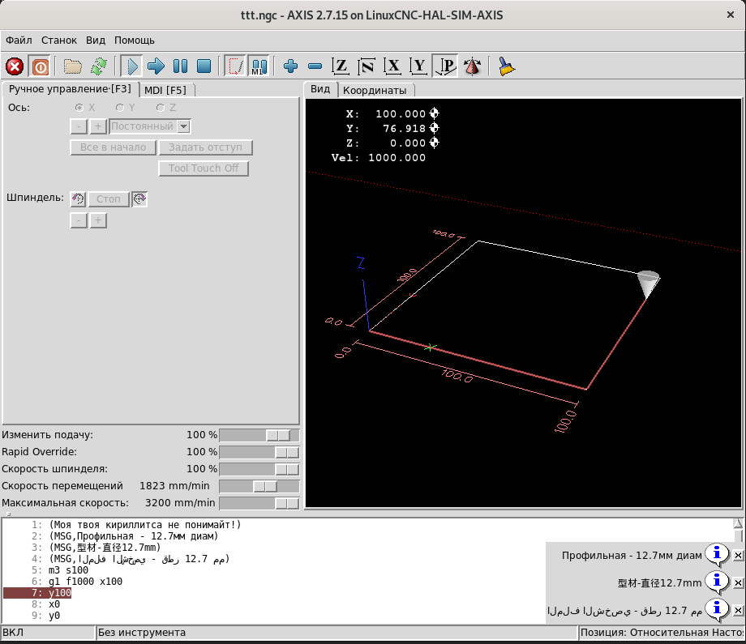Reload the current file
This screenshot has height=644, width=746.
click(98, 66)
